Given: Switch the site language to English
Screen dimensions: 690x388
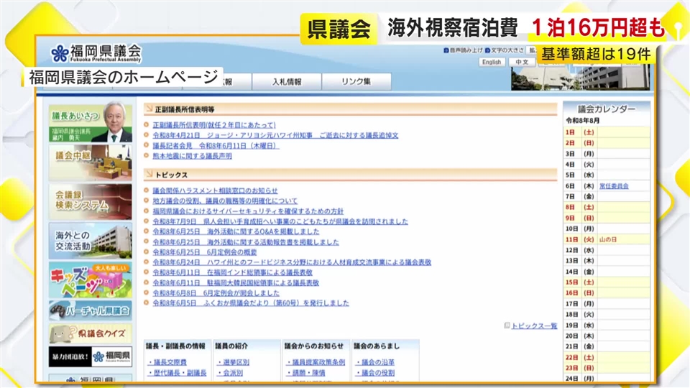Looking at the screenshot, I should (491, 62).
